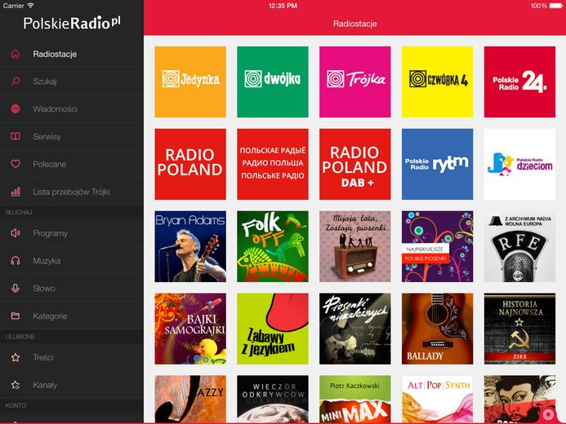This screenshot has height=424, width=566.
Task: Play the Czwórka 4 station
Action: [x=437, y=82]
